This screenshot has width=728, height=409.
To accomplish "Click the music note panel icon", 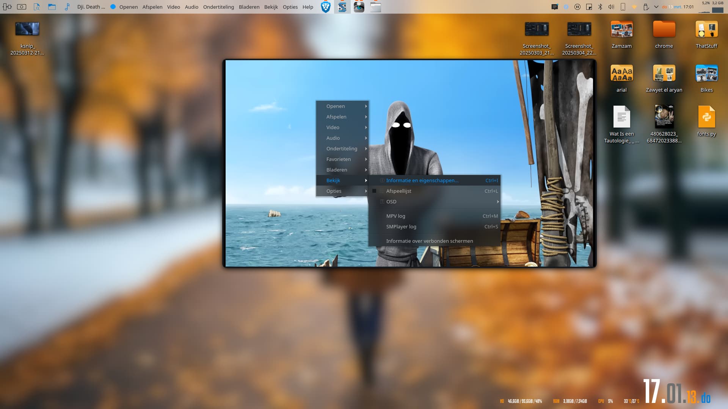I will 67,7.
